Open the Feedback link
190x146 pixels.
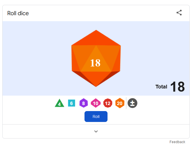[x=177, y=142]
